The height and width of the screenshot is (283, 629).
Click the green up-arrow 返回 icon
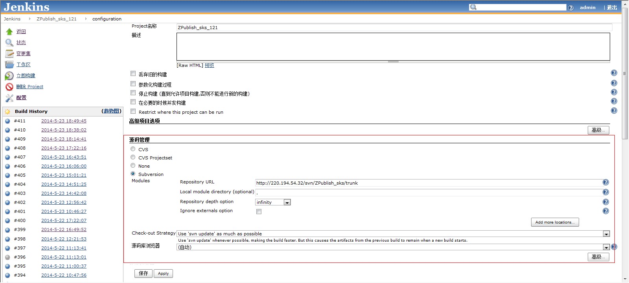(x=9, y=31)
